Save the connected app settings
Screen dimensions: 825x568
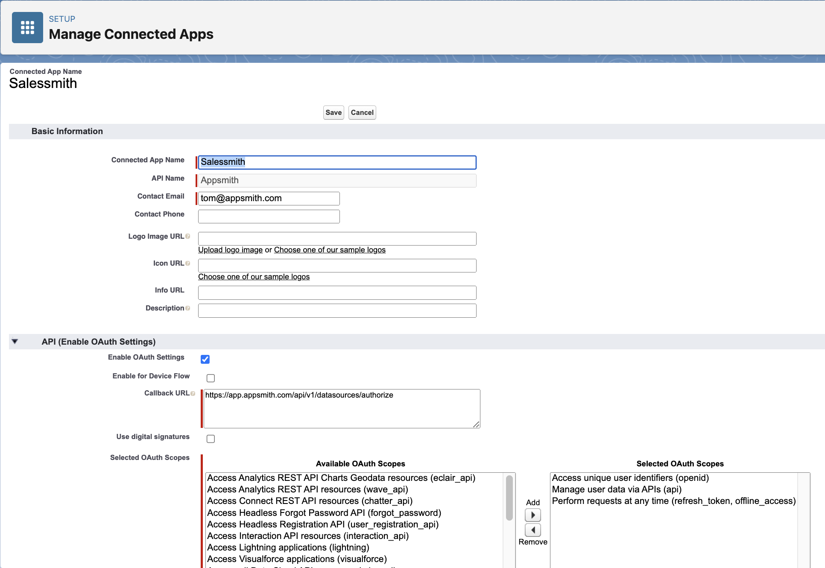click(333, 113)
